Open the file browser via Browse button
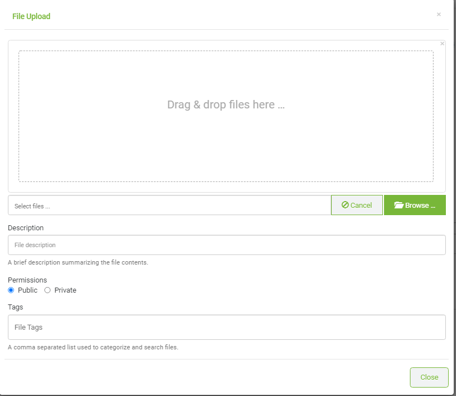This screenshot has height=396, width=456. (x=415, y=205)
